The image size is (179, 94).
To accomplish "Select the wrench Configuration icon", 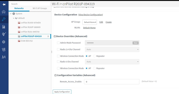I will pyautogui.click(x=4, y=19).
